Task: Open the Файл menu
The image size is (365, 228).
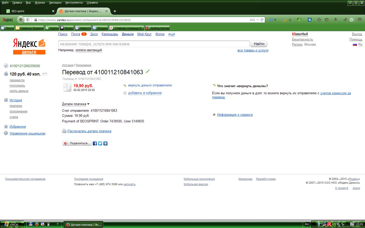Action: click(x=5, y=3)
